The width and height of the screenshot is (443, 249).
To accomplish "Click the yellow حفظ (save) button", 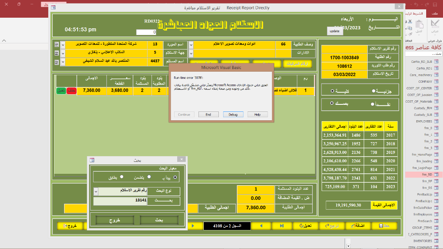I will point(385,226).
